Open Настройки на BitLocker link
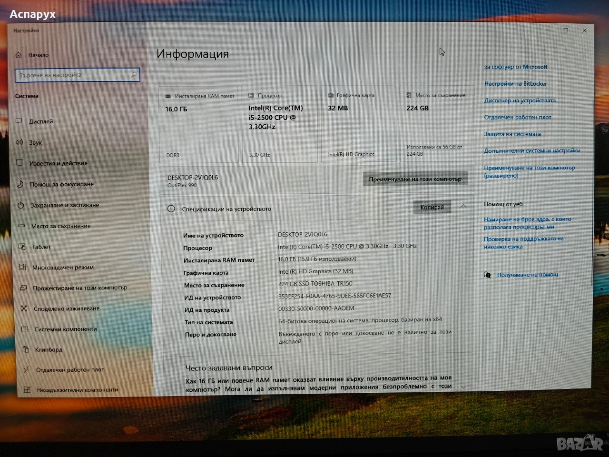This screenshot has width=609, height=457. point(515,84)
